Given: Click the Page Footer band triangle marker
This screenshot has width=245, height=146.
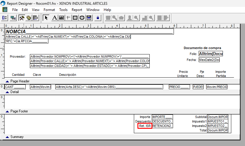Looking at the screenshot, I should pyautogui.click(x=7, y=112).
